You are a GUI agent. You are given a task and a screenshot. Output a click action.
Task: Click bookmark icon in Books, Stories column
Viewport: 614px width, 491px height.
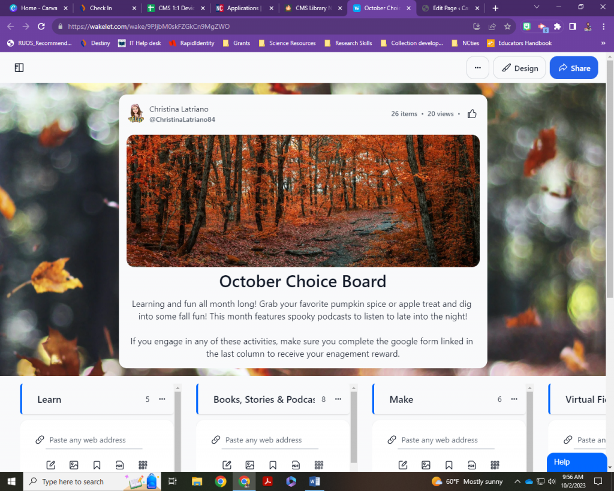tap(273, 465)
